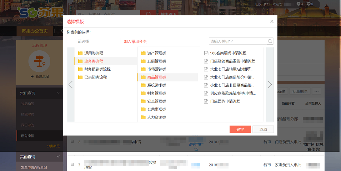Click the 请输入关键字 search field
341x171 pixels.
coord(238,41)
